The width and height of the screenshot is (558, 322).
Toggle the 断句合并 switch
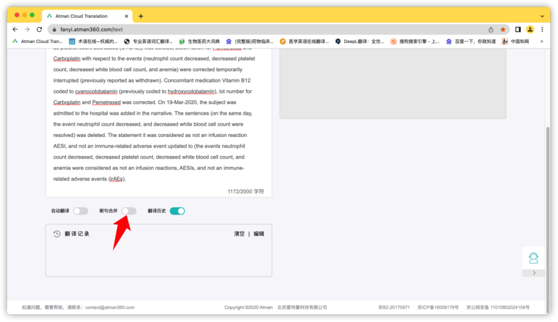(x=129, y=211)
